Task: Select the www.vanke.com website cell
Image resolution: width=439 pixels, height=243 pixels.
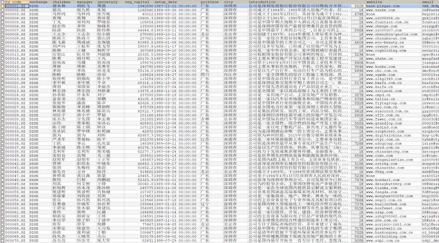Action: 381,10
